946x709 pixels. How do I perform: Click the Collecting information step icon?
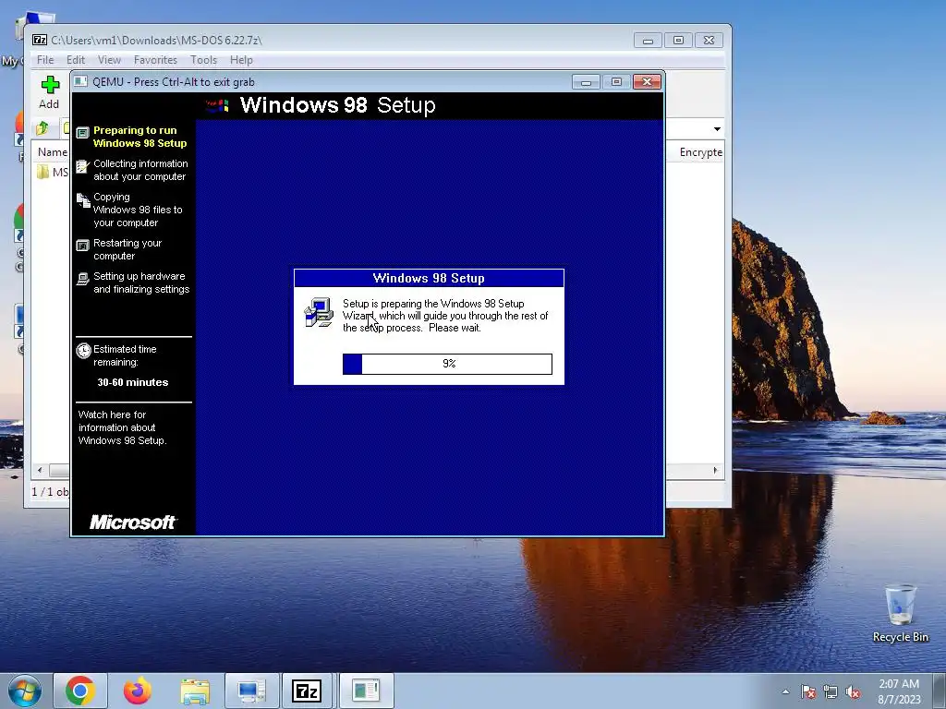82,166
